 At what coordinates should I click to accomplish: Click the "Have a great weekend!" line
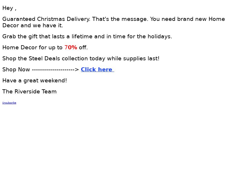point(35,81)
